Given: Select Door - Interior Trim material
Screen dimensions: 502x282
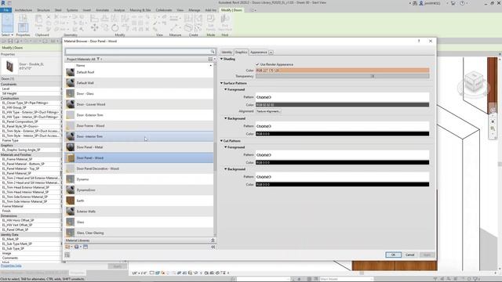Looking at the screenshot, I should (x=140, y=136).
